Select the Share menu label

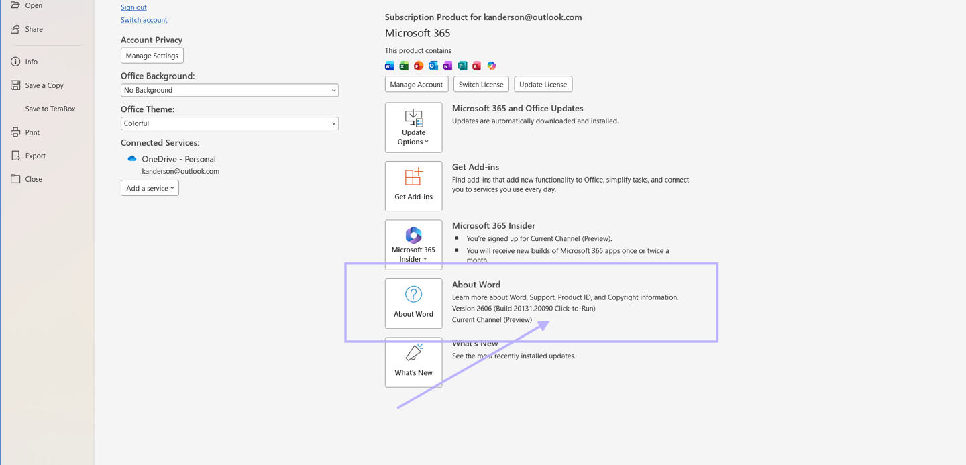coord(34,29)
